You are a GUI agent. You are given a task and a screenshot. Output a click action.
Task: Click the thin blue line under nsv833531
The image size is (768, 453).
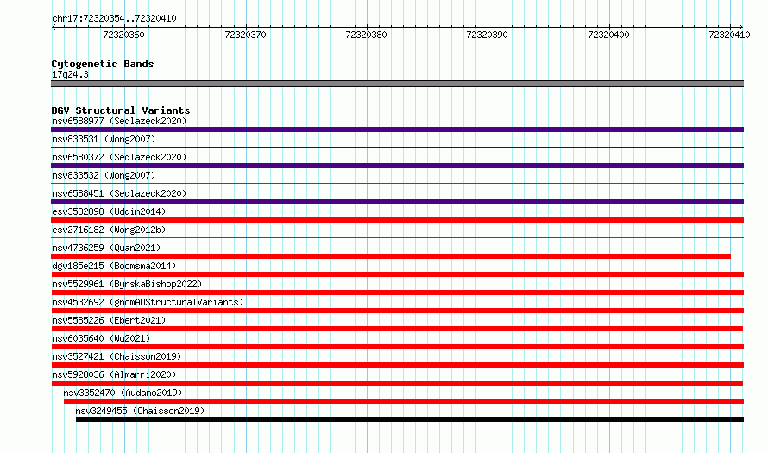click(397, 147)
